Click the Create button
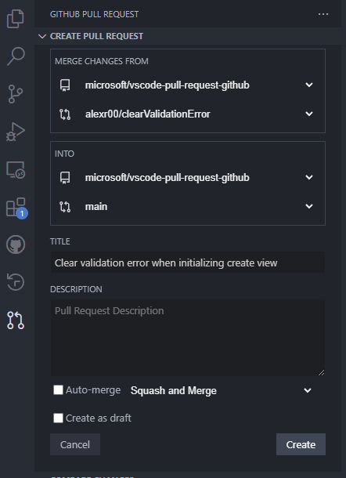 301,444
